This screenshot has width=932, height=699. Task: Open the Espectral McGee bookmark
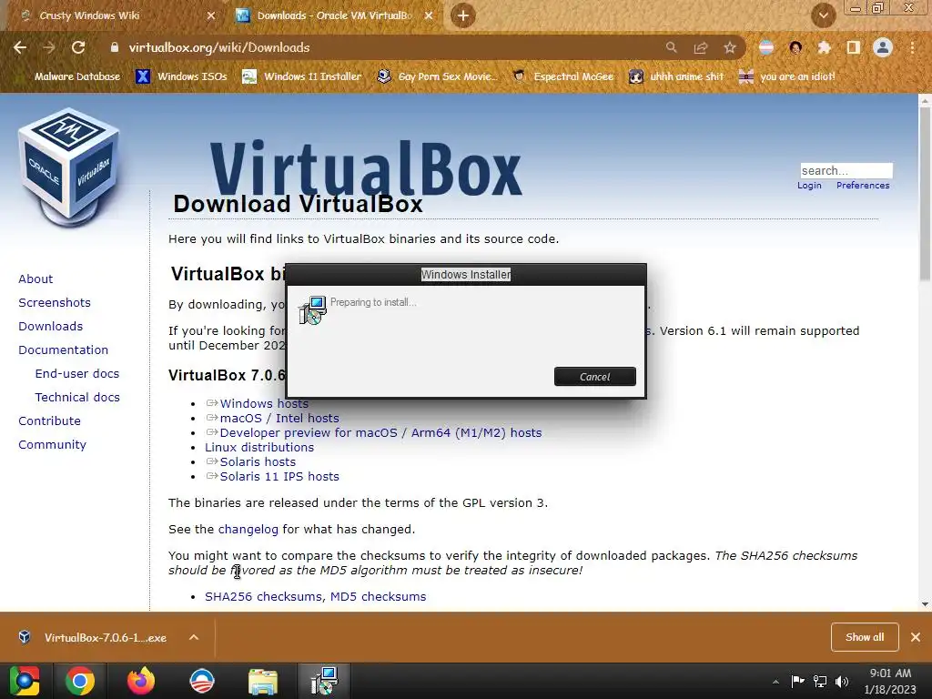pyautogui.click(x=562, y=76)
